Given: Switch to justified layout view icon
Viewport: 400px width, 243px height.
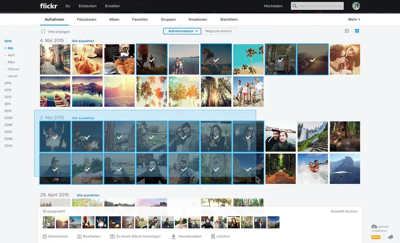Looking at the screenshot, I should [x=357, y=30].
